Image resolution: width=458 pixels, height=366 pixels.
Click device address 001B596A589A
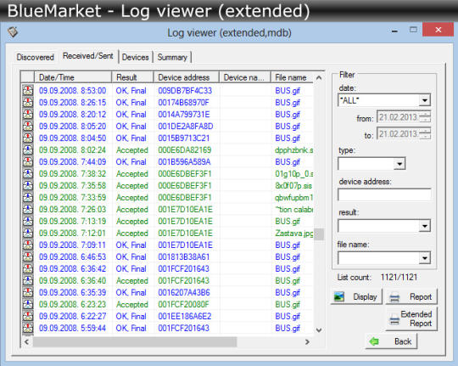point(184,162)
